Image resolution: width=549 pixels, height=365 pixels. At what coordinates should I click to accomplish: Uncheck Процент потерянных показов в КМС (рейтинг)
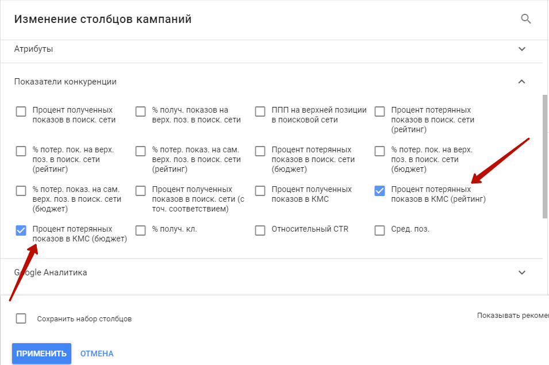coord(379,190)
